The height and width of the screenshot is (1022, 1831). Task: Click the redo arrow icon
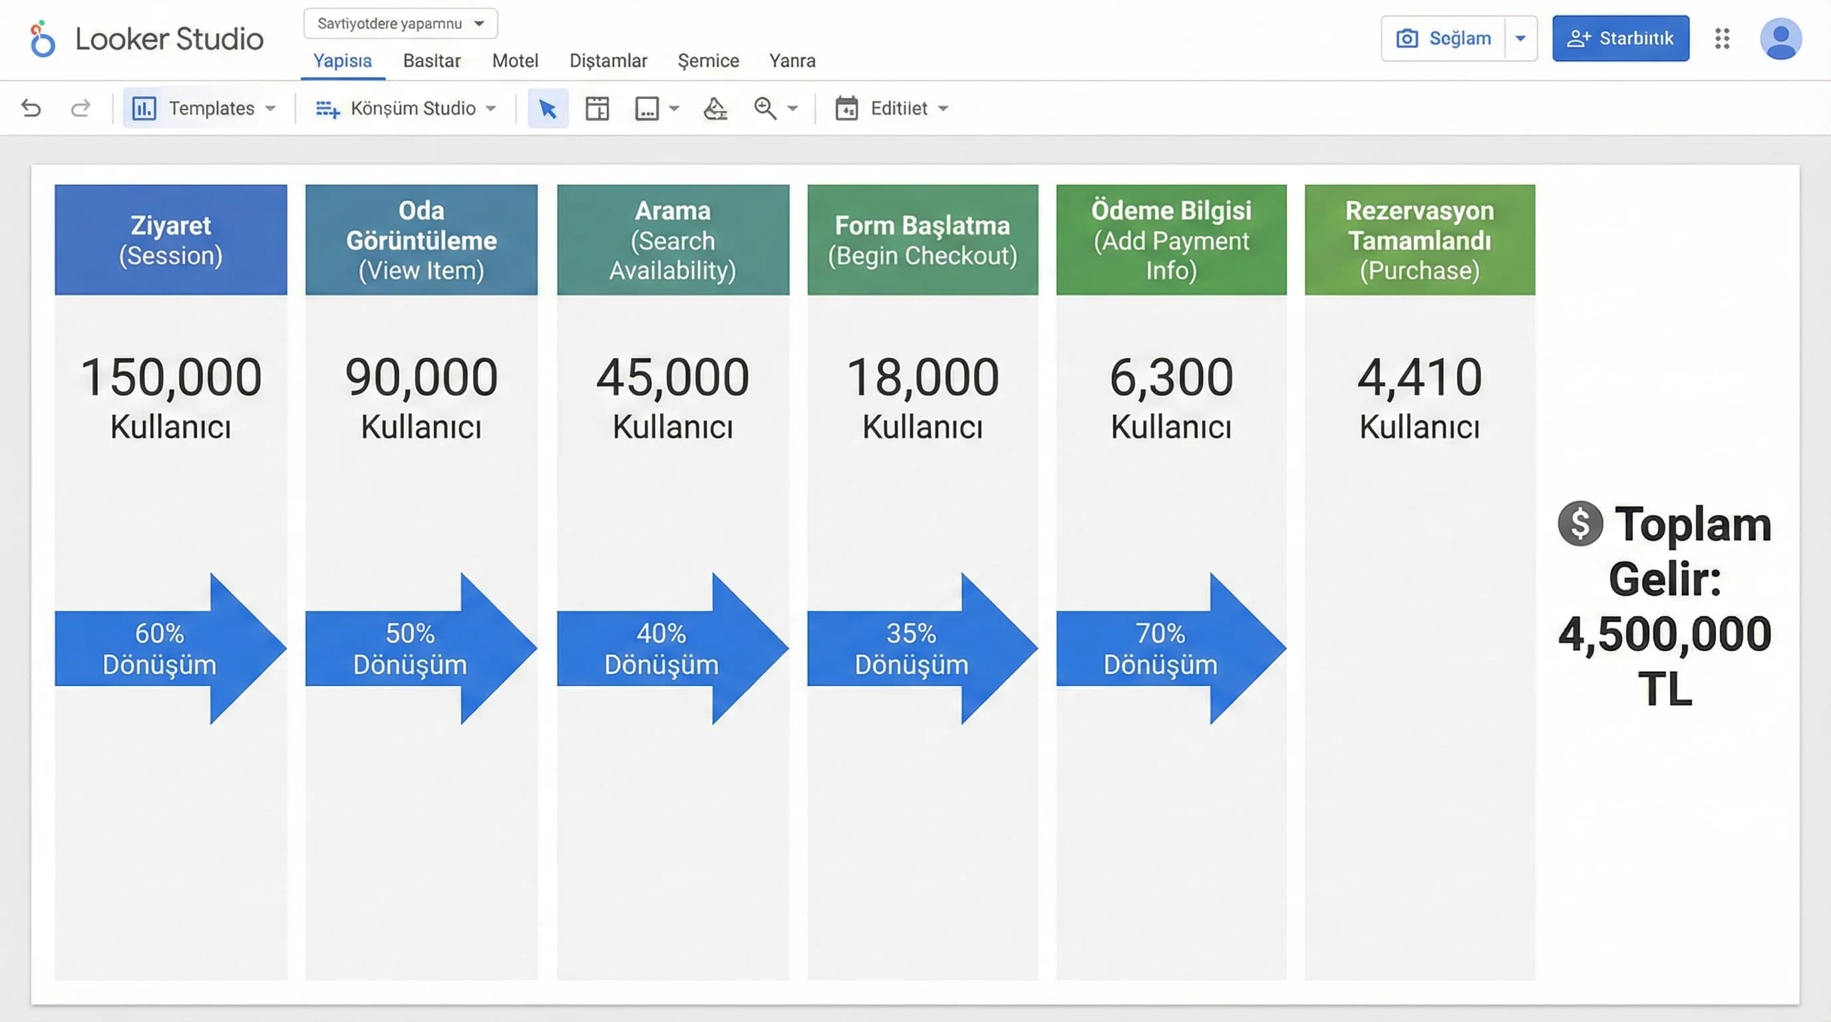[81, 108]
